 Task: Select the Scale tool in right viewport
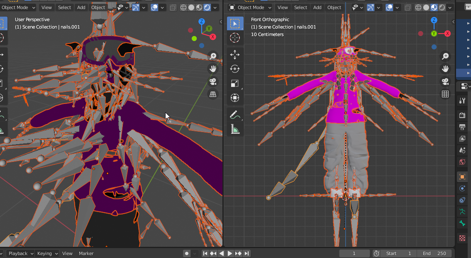[x=234, y=83]
